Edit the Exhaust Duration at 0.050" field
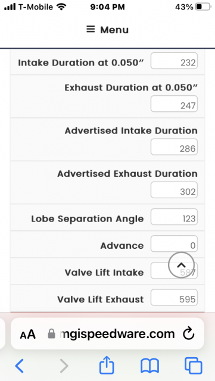Screen dimensions: 215x381 (174, 104)
